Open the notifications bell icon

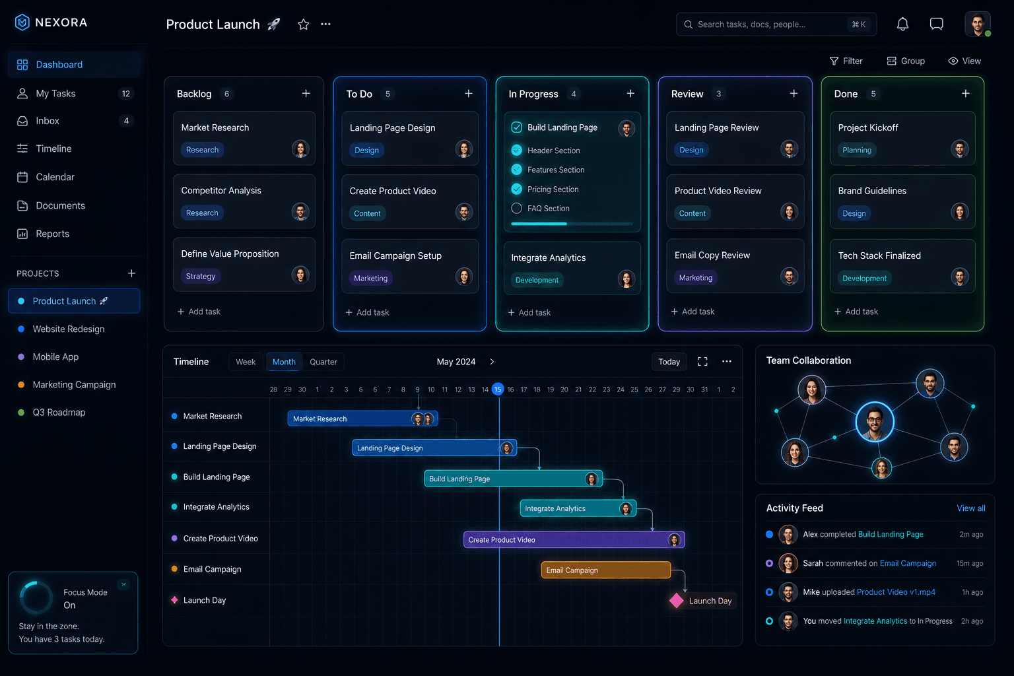click(x=902, y=24)
